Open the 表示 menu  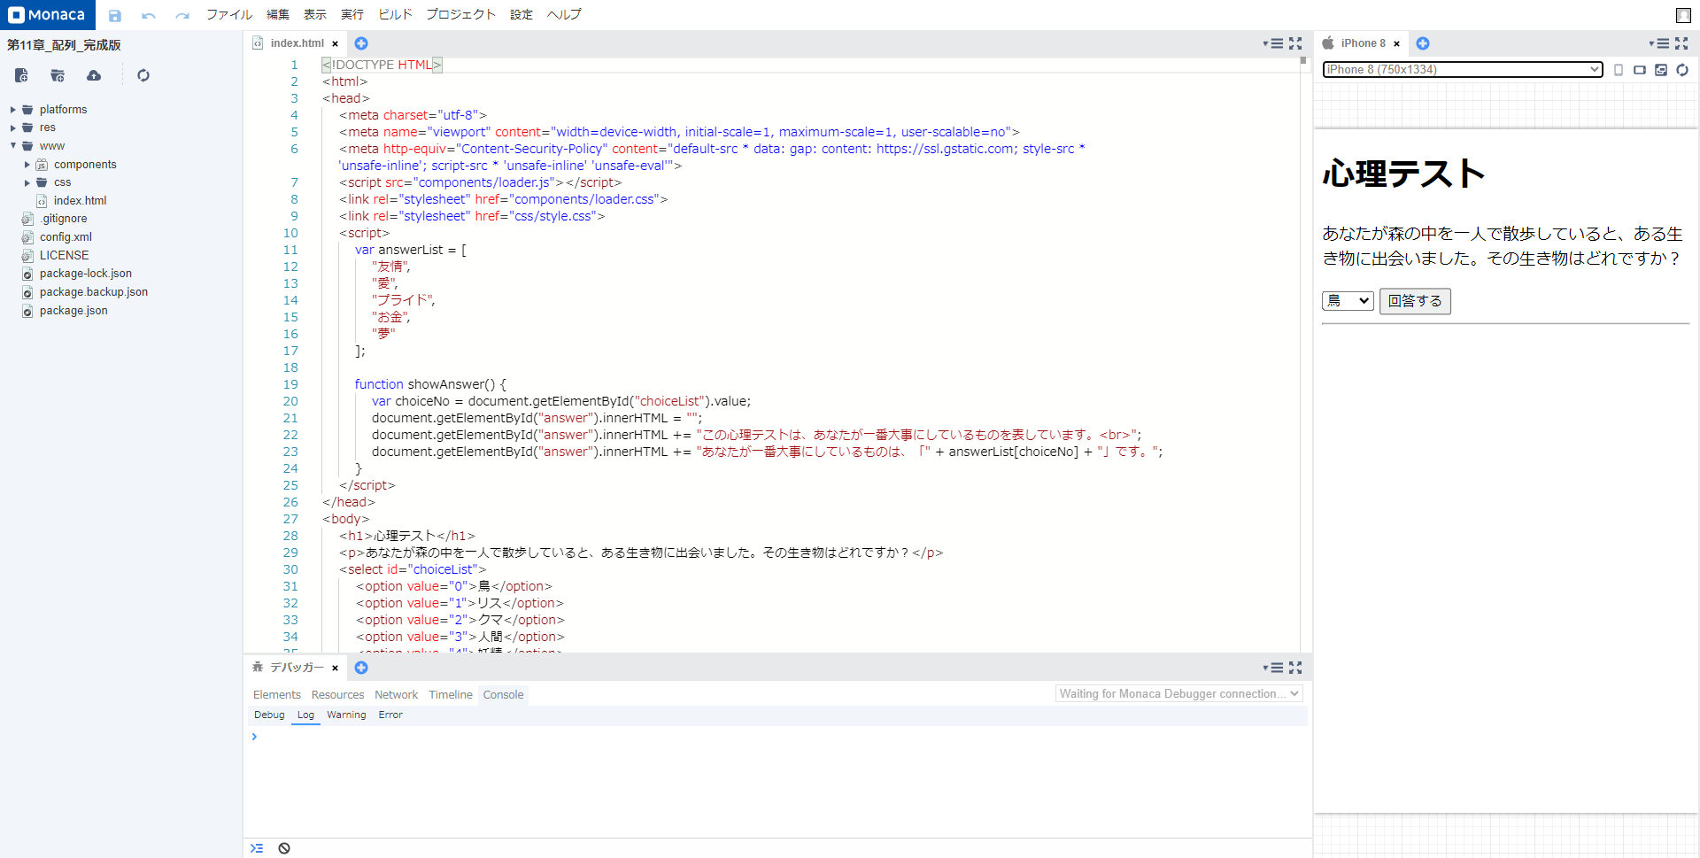pyautogui.click(x=315, y=15)
